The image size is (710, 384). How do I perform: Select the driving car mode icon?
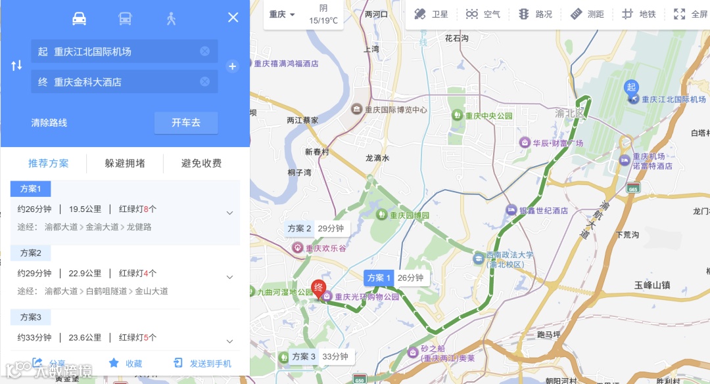pos(80,18)
